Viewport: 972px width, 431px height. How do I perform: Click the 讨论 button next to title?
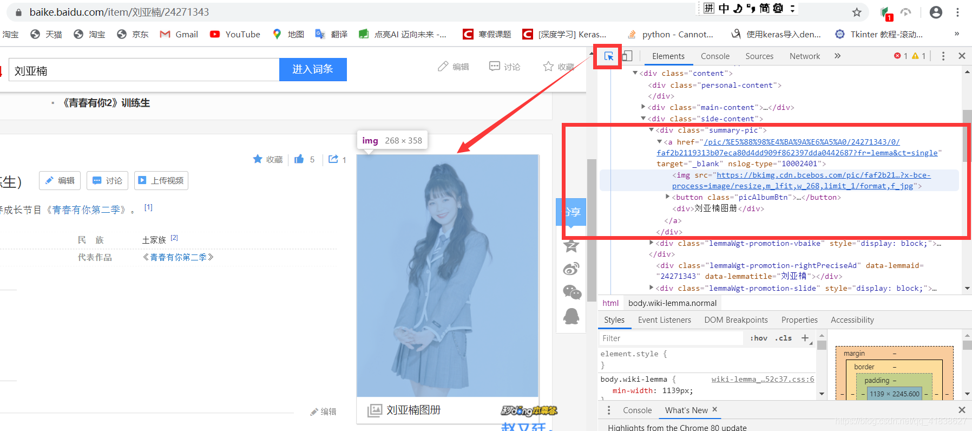(x=107, y=180)
